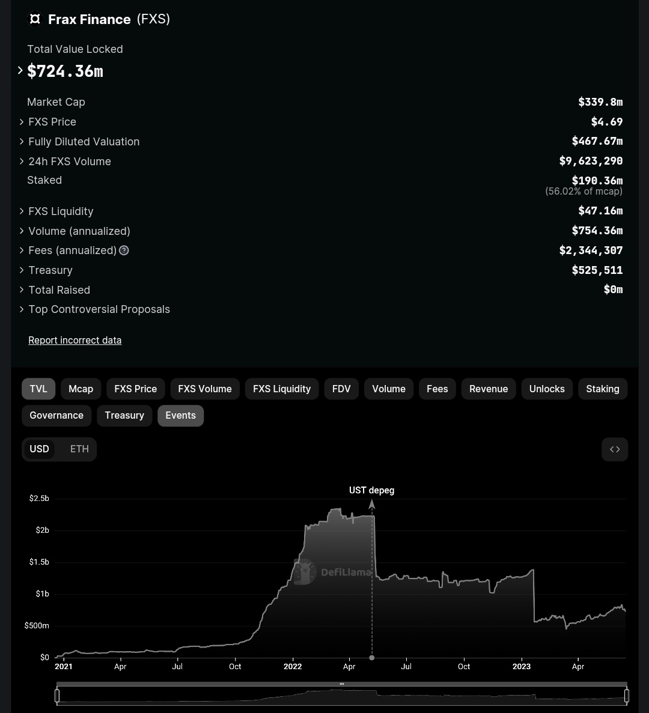649x713 pixels.
Task: Click the $2.5b y-axis label
Action: point(39,499)
